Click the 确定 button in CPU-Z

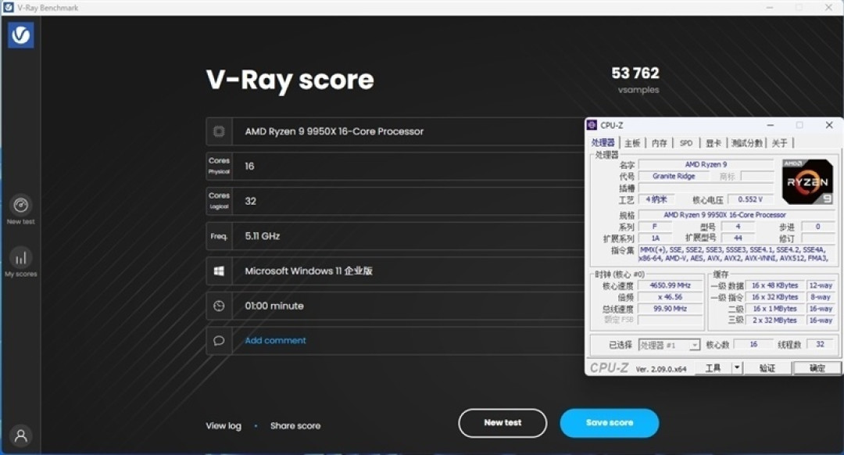(x=817, y=367)
